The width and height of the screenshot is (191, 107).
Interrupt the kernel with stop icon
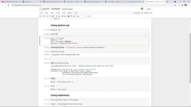[69, 16]
